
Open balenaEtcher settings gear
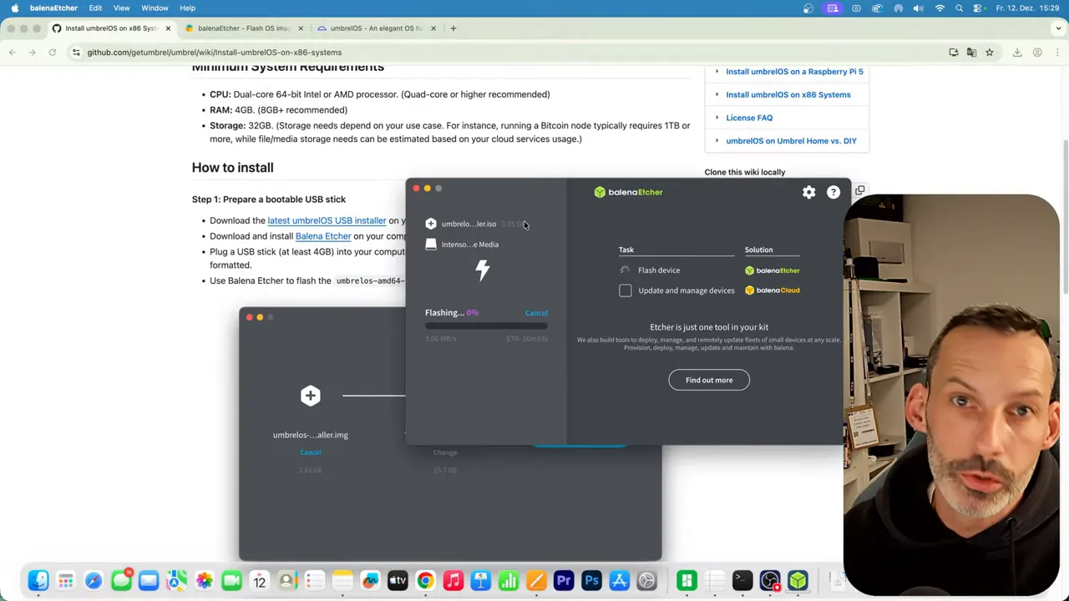click(808, 192)
